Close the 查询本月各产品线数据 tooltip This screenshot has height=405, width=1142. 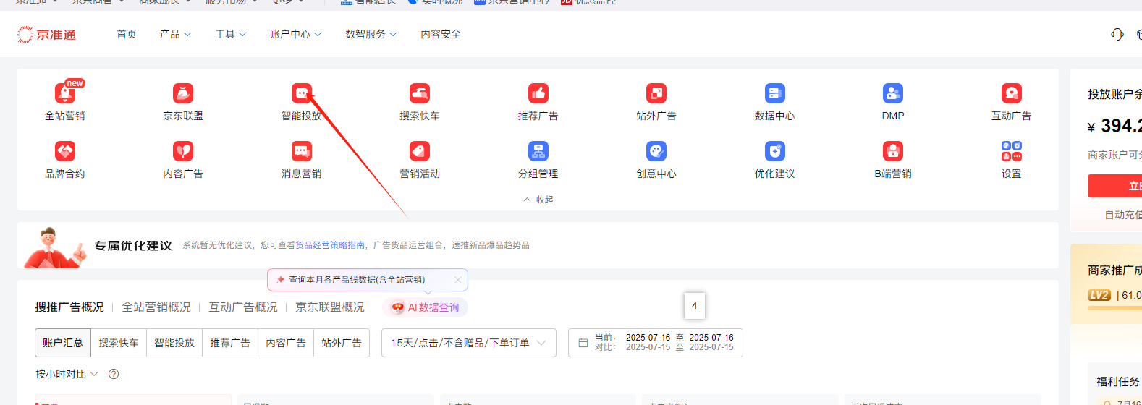click(457, 280)
